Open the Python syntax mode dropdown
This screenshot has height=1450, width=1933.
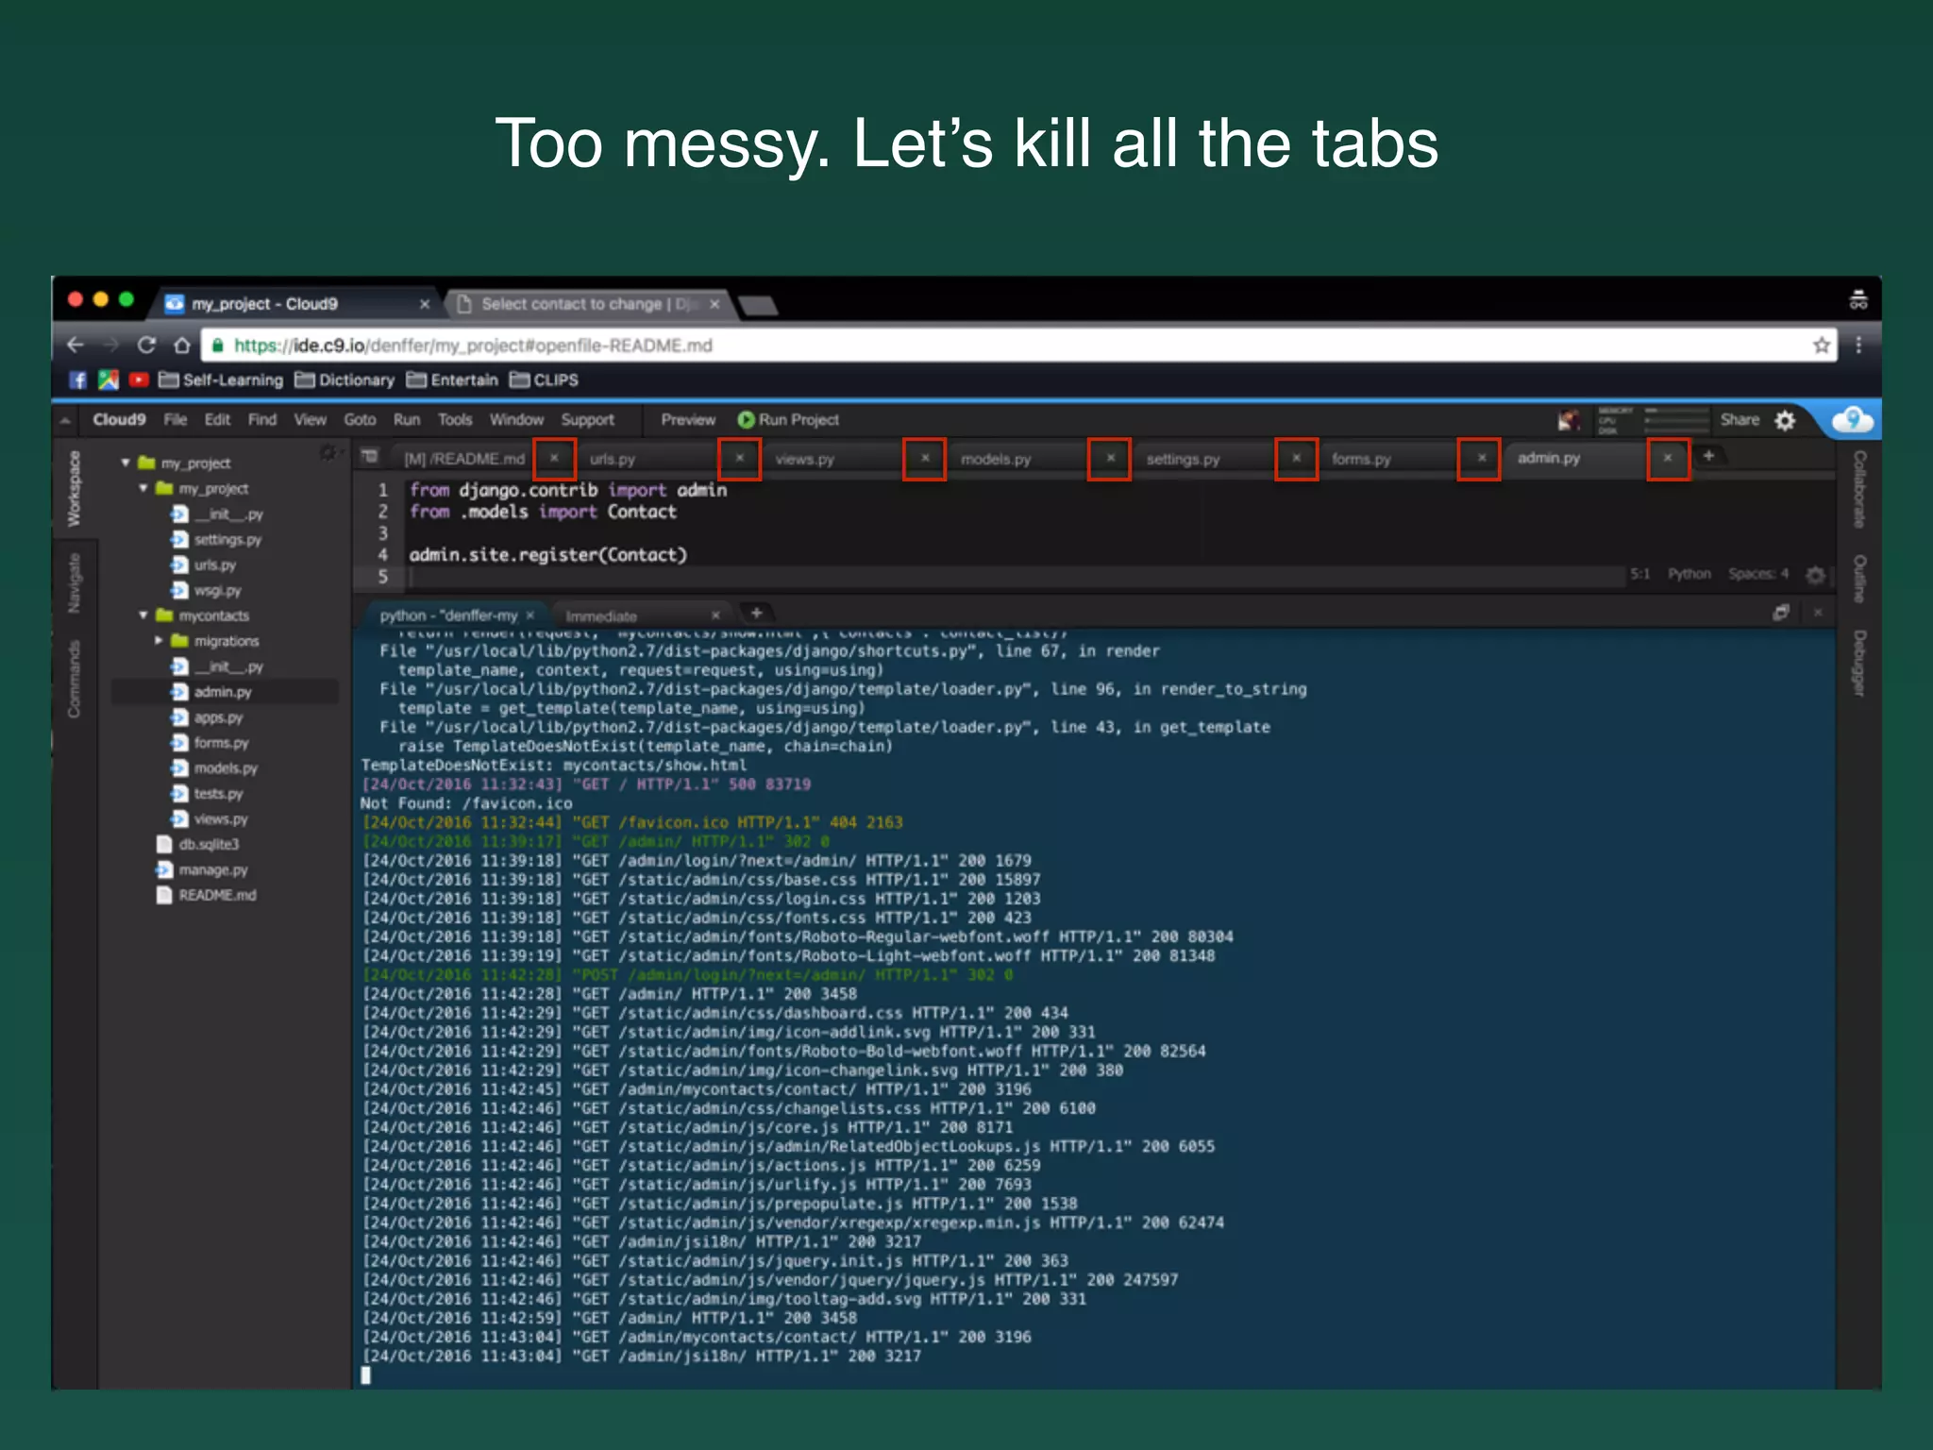point(1689,574)
